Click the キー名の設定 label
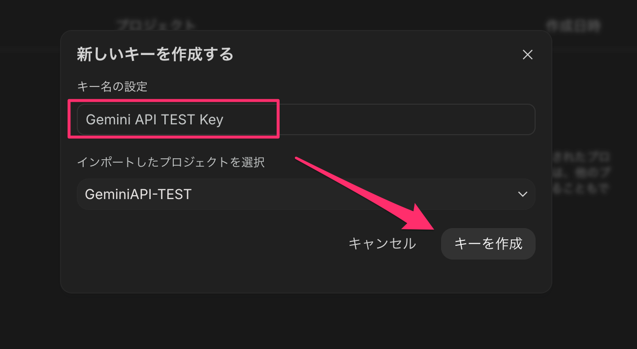 coord(112,87)
